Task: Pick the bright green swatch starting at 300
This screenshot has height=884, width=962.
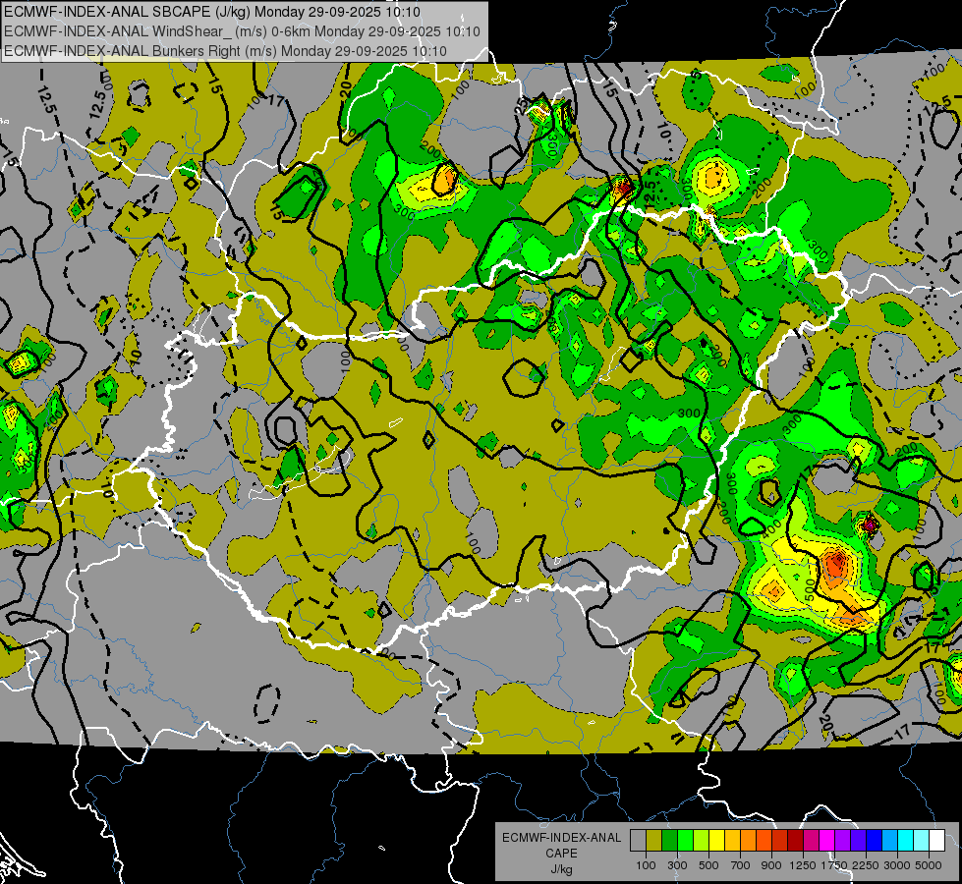Action: tap(685, 841)
